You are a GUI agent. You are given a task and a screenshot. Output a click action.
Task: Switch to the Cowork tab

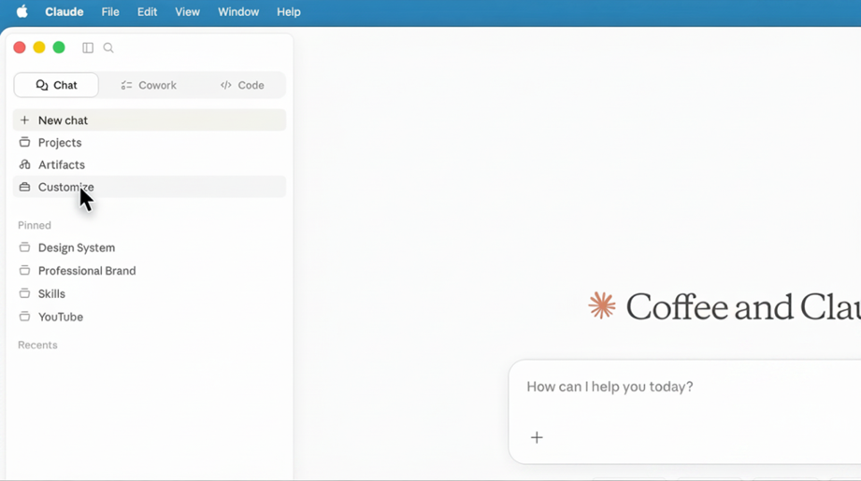click(149, 85)
